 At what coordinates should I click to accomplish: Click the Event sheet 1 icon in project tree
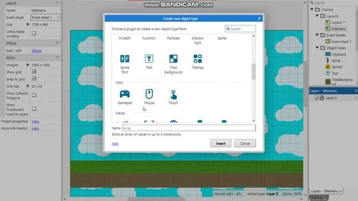[328, 41]
